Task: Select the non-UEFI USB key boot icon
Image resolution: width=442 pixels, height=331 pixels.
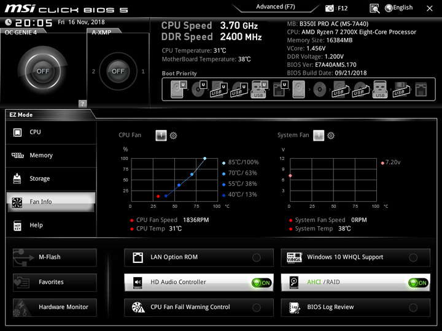Action: tap(380, 89)
